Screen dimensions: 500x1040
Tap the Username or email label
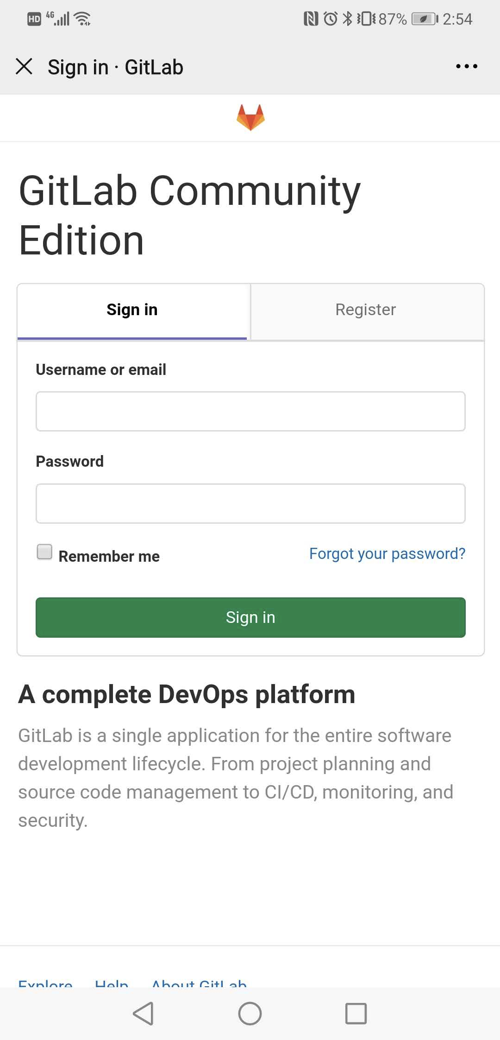point(101,370)
